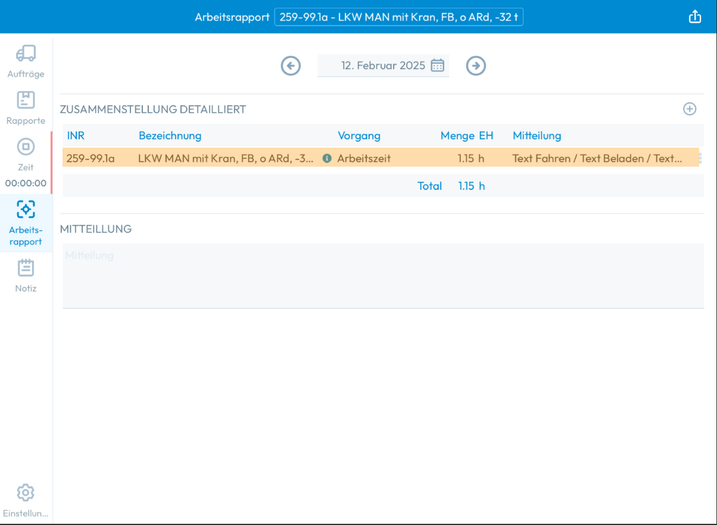
Task: Focus the Mitteilung text area
Action: [x=383, y=276]
